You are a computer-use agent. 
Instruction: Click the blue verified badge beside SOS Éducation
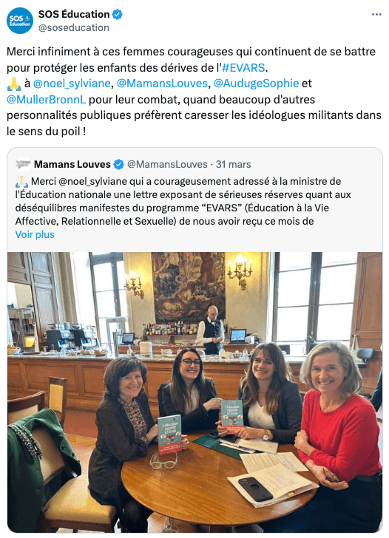(x=118, y=15)
